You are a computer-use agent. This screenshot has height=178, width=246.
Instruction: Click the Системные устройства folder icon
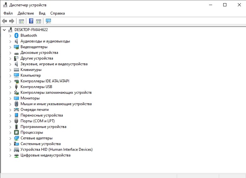coord(16,144)
